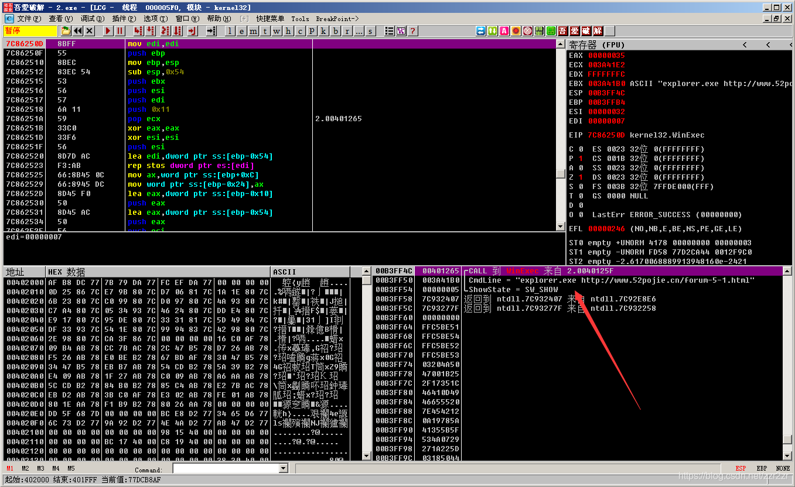Open References window with 'r' button

(x=347, y=31)
